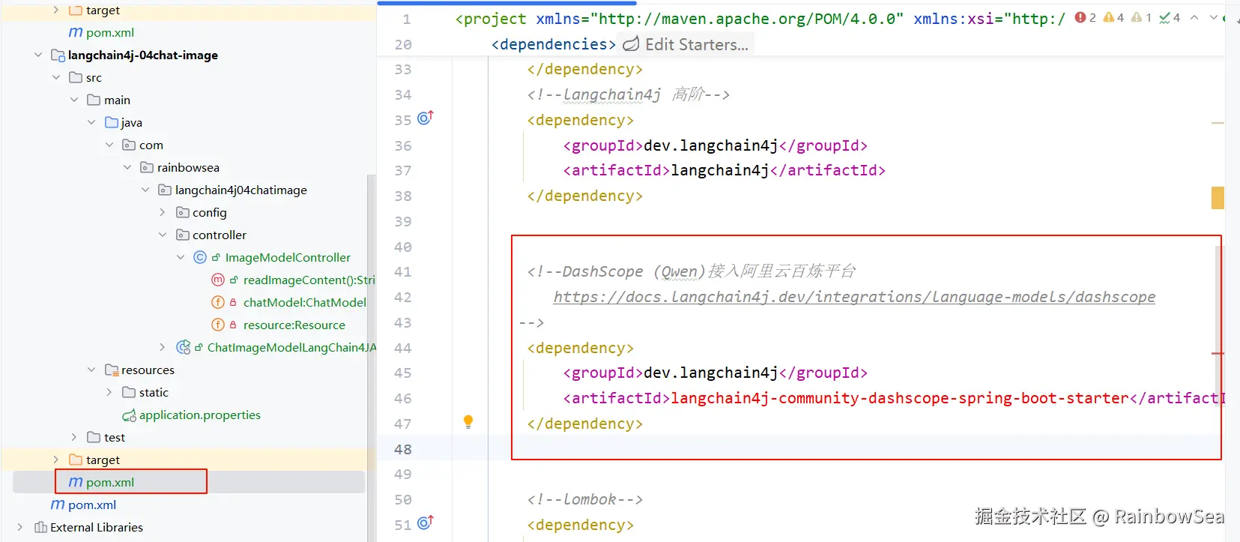
Task: Expand the static folder chevron
Action: click(x=109, y=392)
